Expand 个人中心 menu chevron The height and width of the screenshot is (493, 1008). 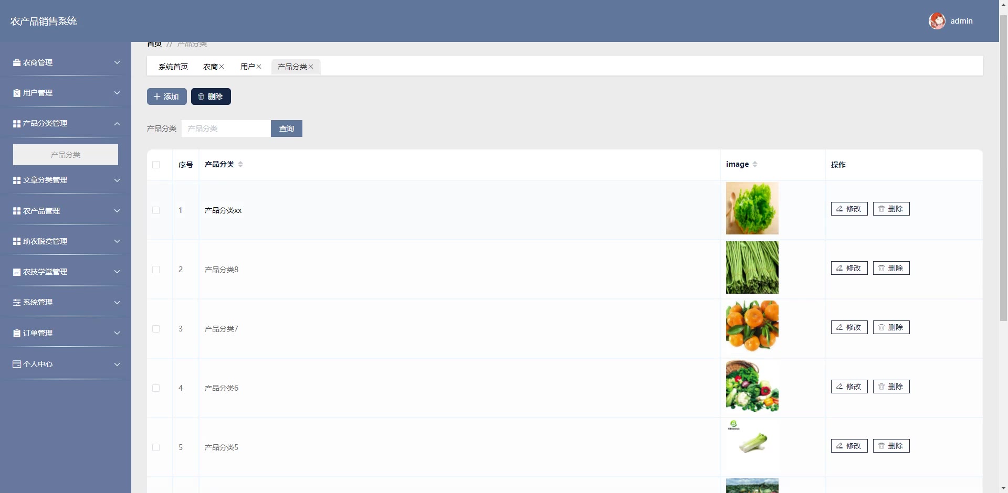point(117,364)
